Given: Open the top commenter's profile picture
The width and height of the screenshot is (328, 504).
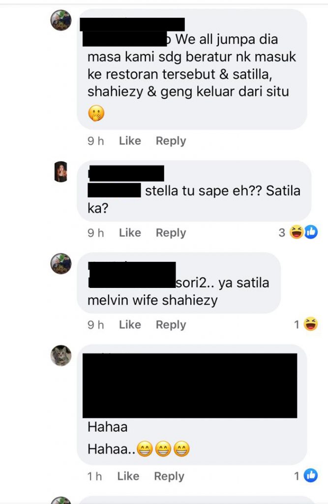Looking at the screenshot, I should (61, 20).
